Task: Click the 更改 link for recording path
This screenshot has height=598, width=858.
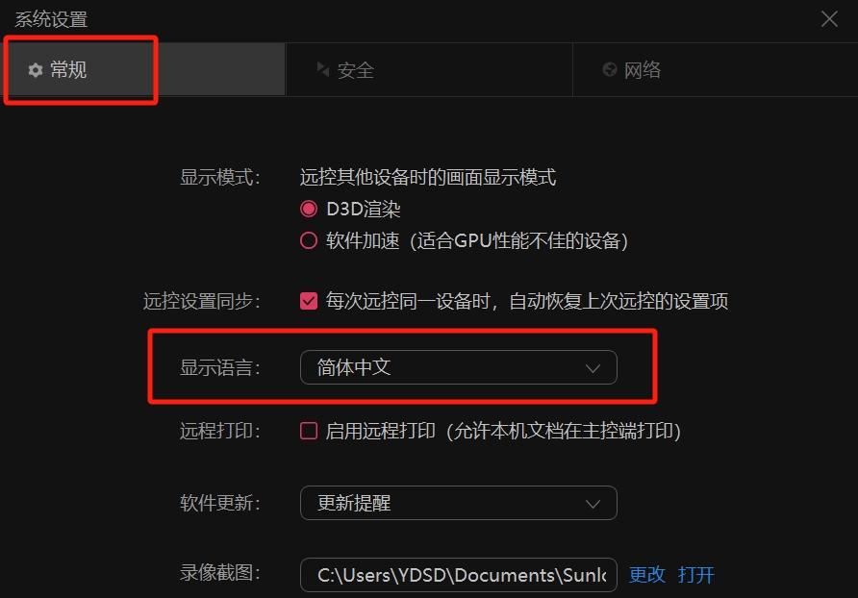Action: [646, 575]
